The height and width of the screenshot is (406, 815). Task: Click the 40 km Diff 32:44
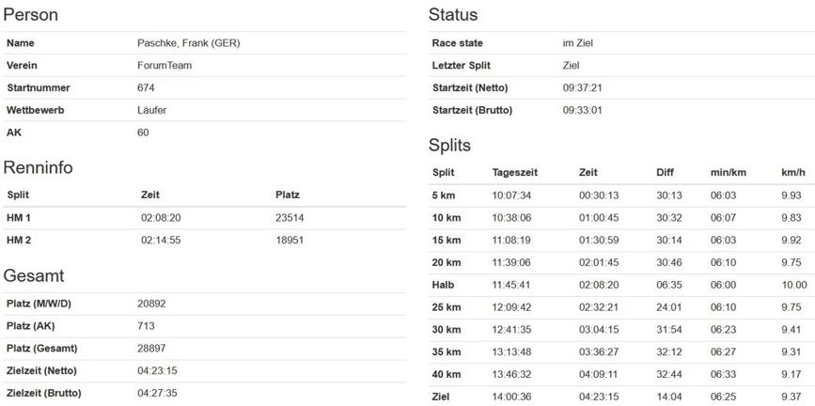tap(669, 374)
